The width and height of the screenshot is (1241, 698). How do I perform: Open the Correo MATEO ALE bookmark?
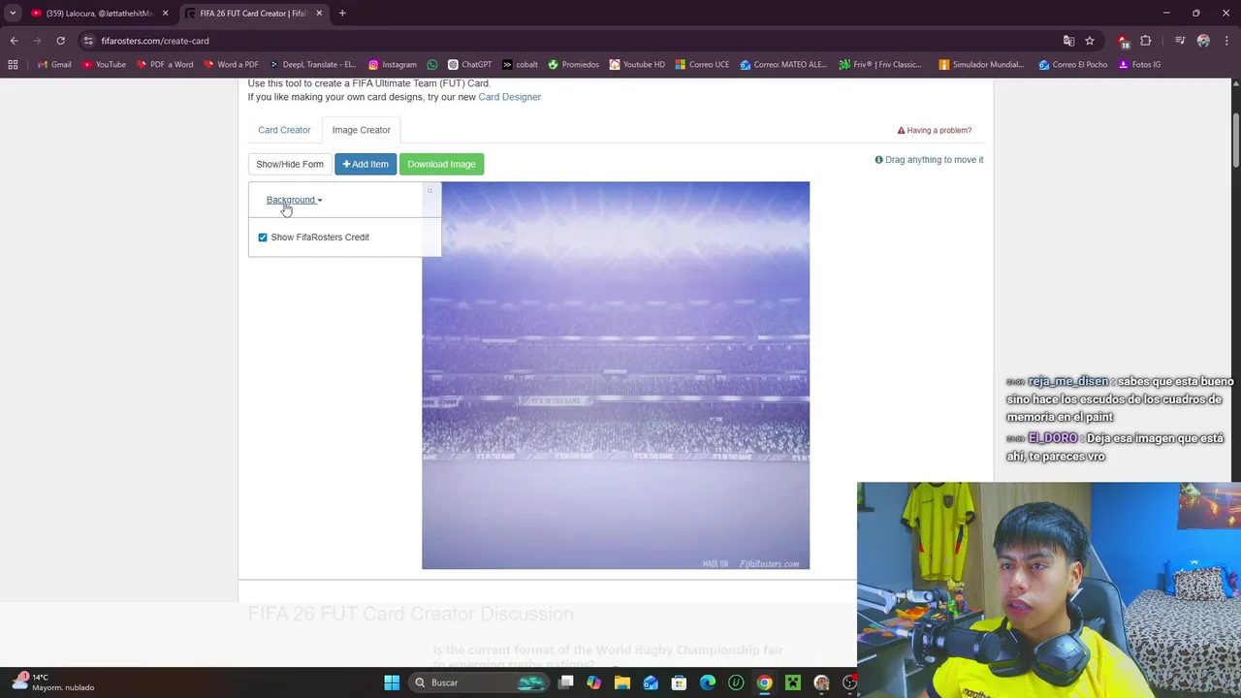coord(783,65)
